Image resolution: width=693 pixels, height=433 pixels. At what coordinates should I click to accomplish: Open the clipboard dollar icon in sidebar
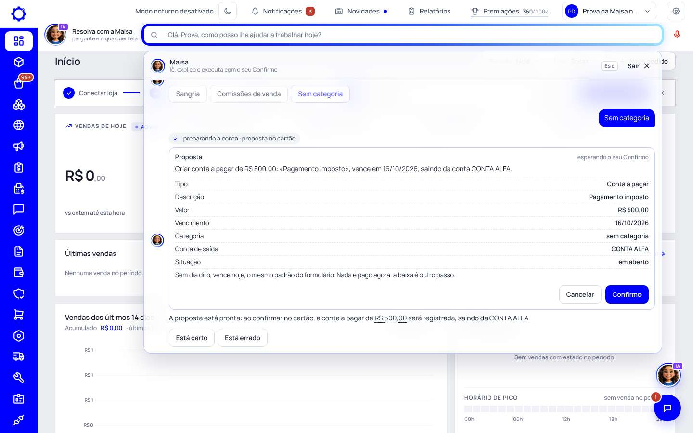point(19,167)
